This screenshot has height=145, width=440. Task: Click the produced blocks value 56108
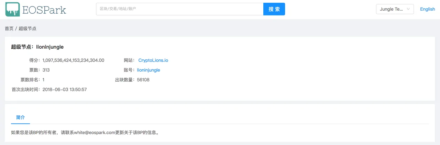(143, 80)
